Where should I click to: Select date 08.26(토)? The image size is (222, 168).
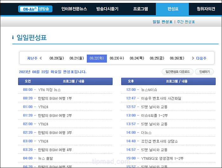177,58
